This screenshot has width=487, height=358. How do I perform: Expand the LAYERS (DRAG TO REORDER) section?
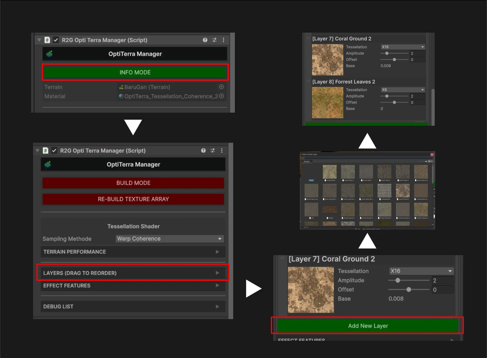pos(133,273)
